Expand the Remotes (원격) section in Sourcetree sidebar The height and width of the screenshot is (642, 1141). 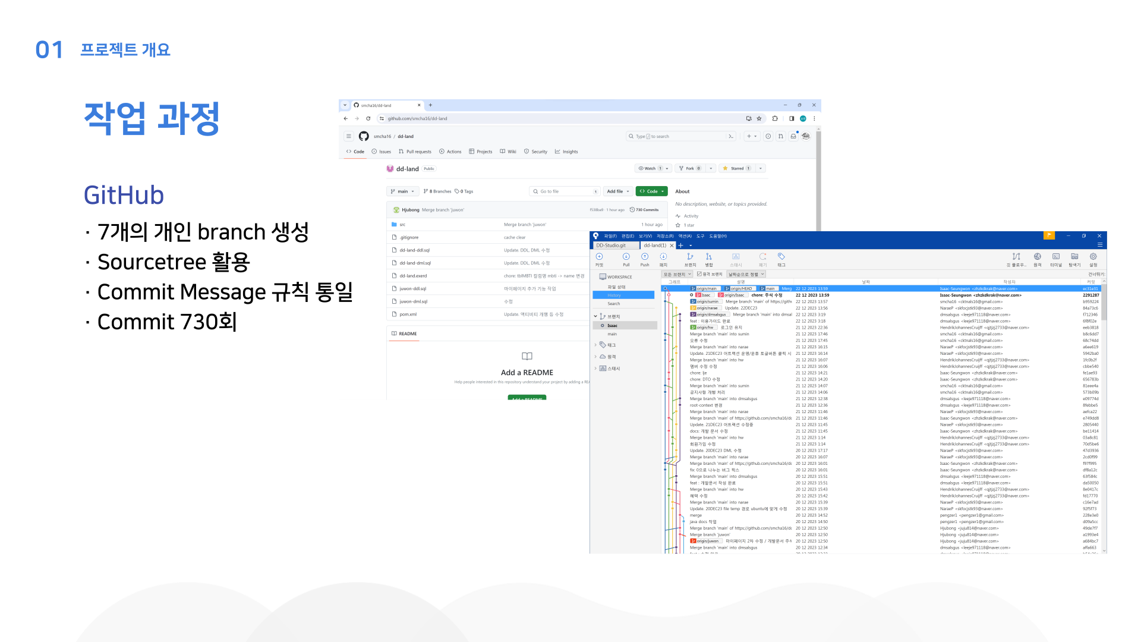(595, 357)
